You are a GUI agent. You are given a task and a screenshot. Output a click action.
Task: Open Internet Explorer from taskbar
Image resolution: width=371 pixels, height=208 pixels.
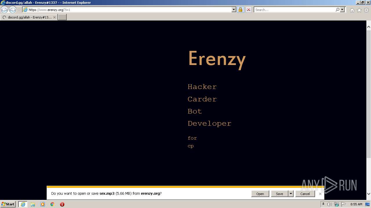(x=23, y=204)
